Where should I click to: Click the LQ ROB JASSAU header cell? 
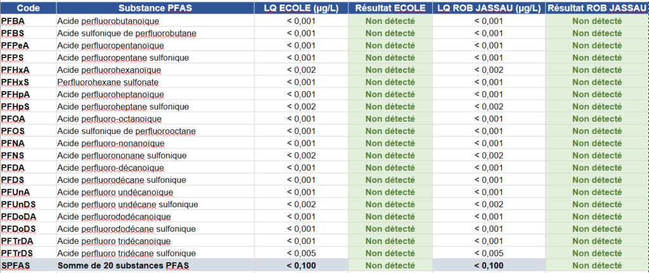click(x=488, y=8)
